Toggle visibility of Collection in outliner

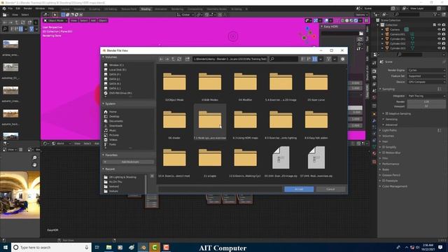439,25
